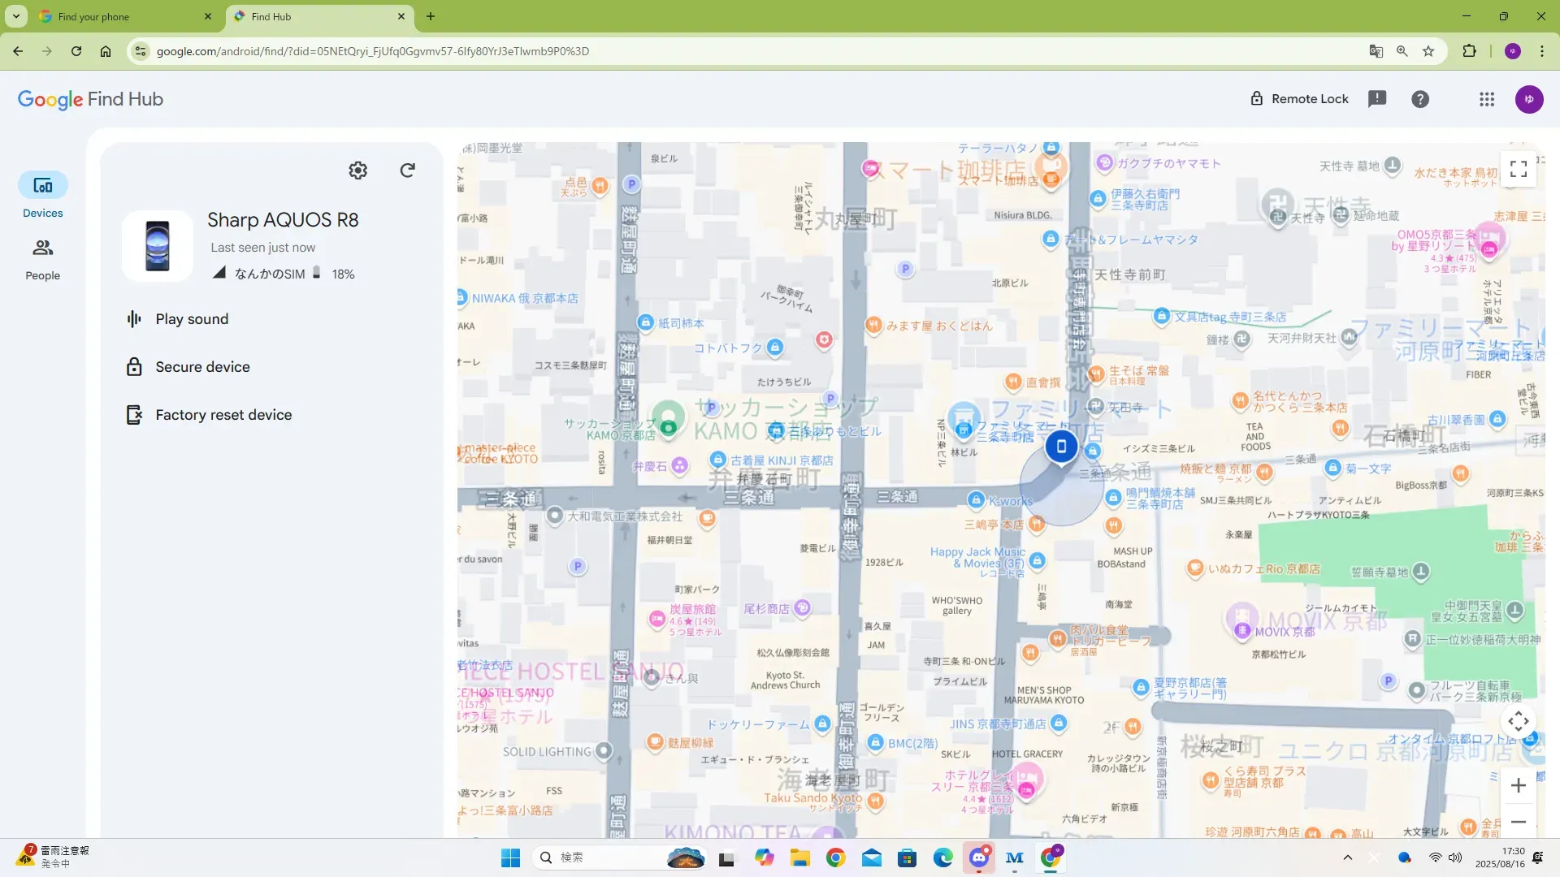This screenshot has width=1560, height=877.
Task: Click the phone location marker on map
Action: pos(1061,447)
